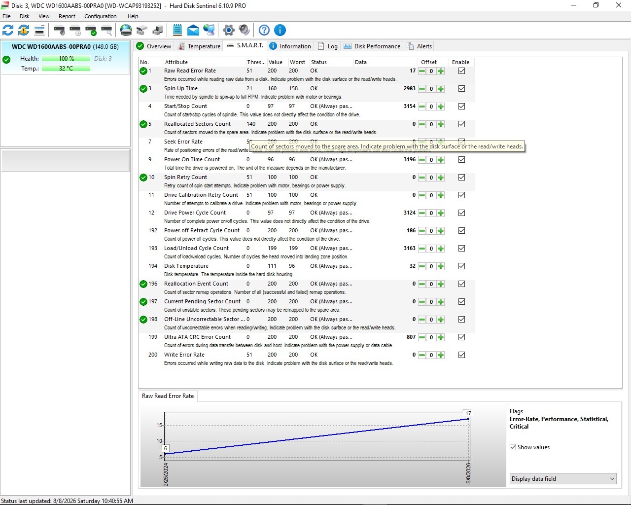Click the green Temp 32 °C bar
The image size is (631, 505).
[x=66, y=69]
